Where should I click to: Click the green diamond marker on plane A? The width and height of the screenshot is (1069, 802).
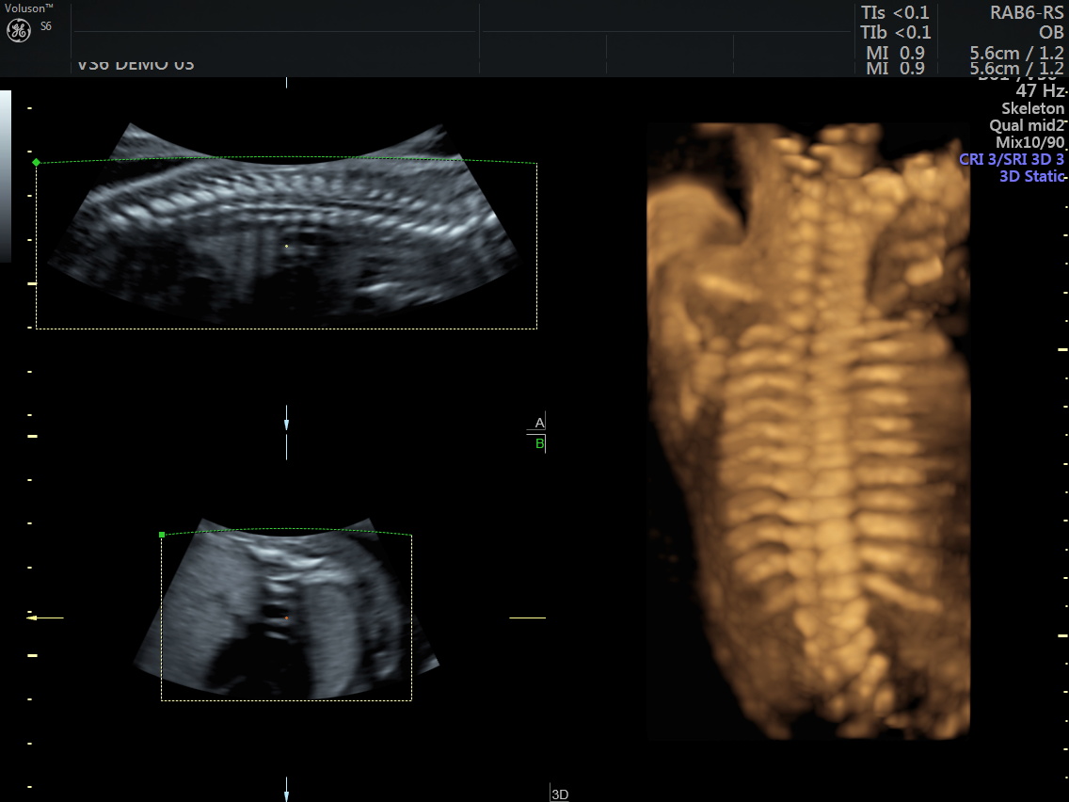pos(37,163)
